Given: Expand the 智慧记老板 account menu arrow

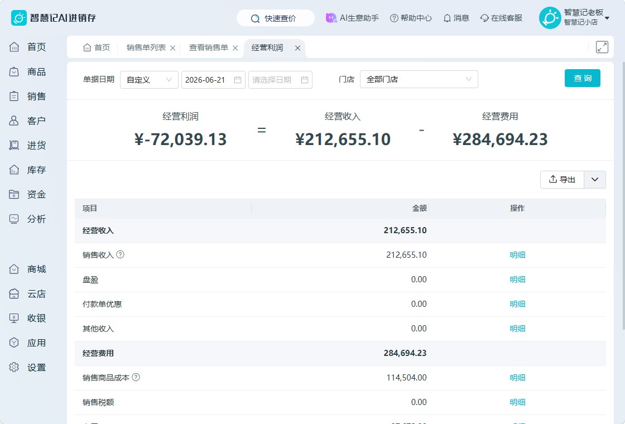Looking at the screenshot, I should pyautogui.click(x=607, y=18).
